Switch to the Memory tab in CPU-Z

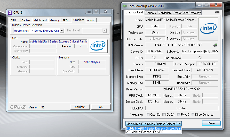click(x=54, y=20)
